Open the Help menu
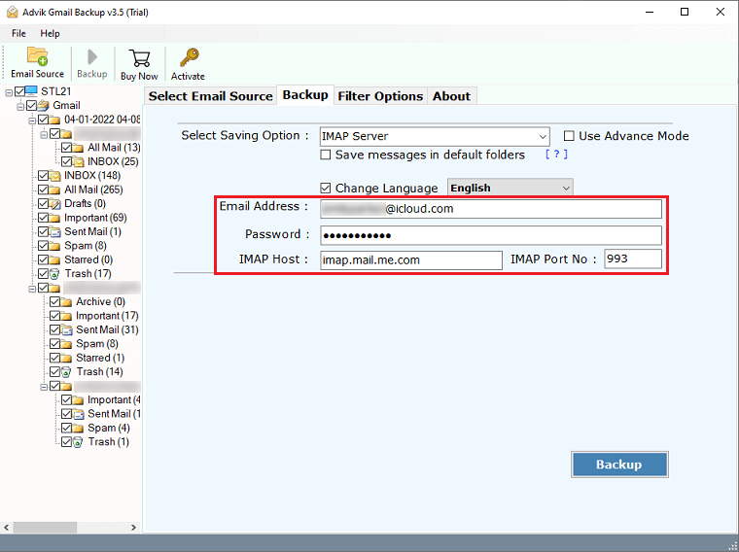The width and height of the screenshot is (739, 552). click(x=50, y=33)
